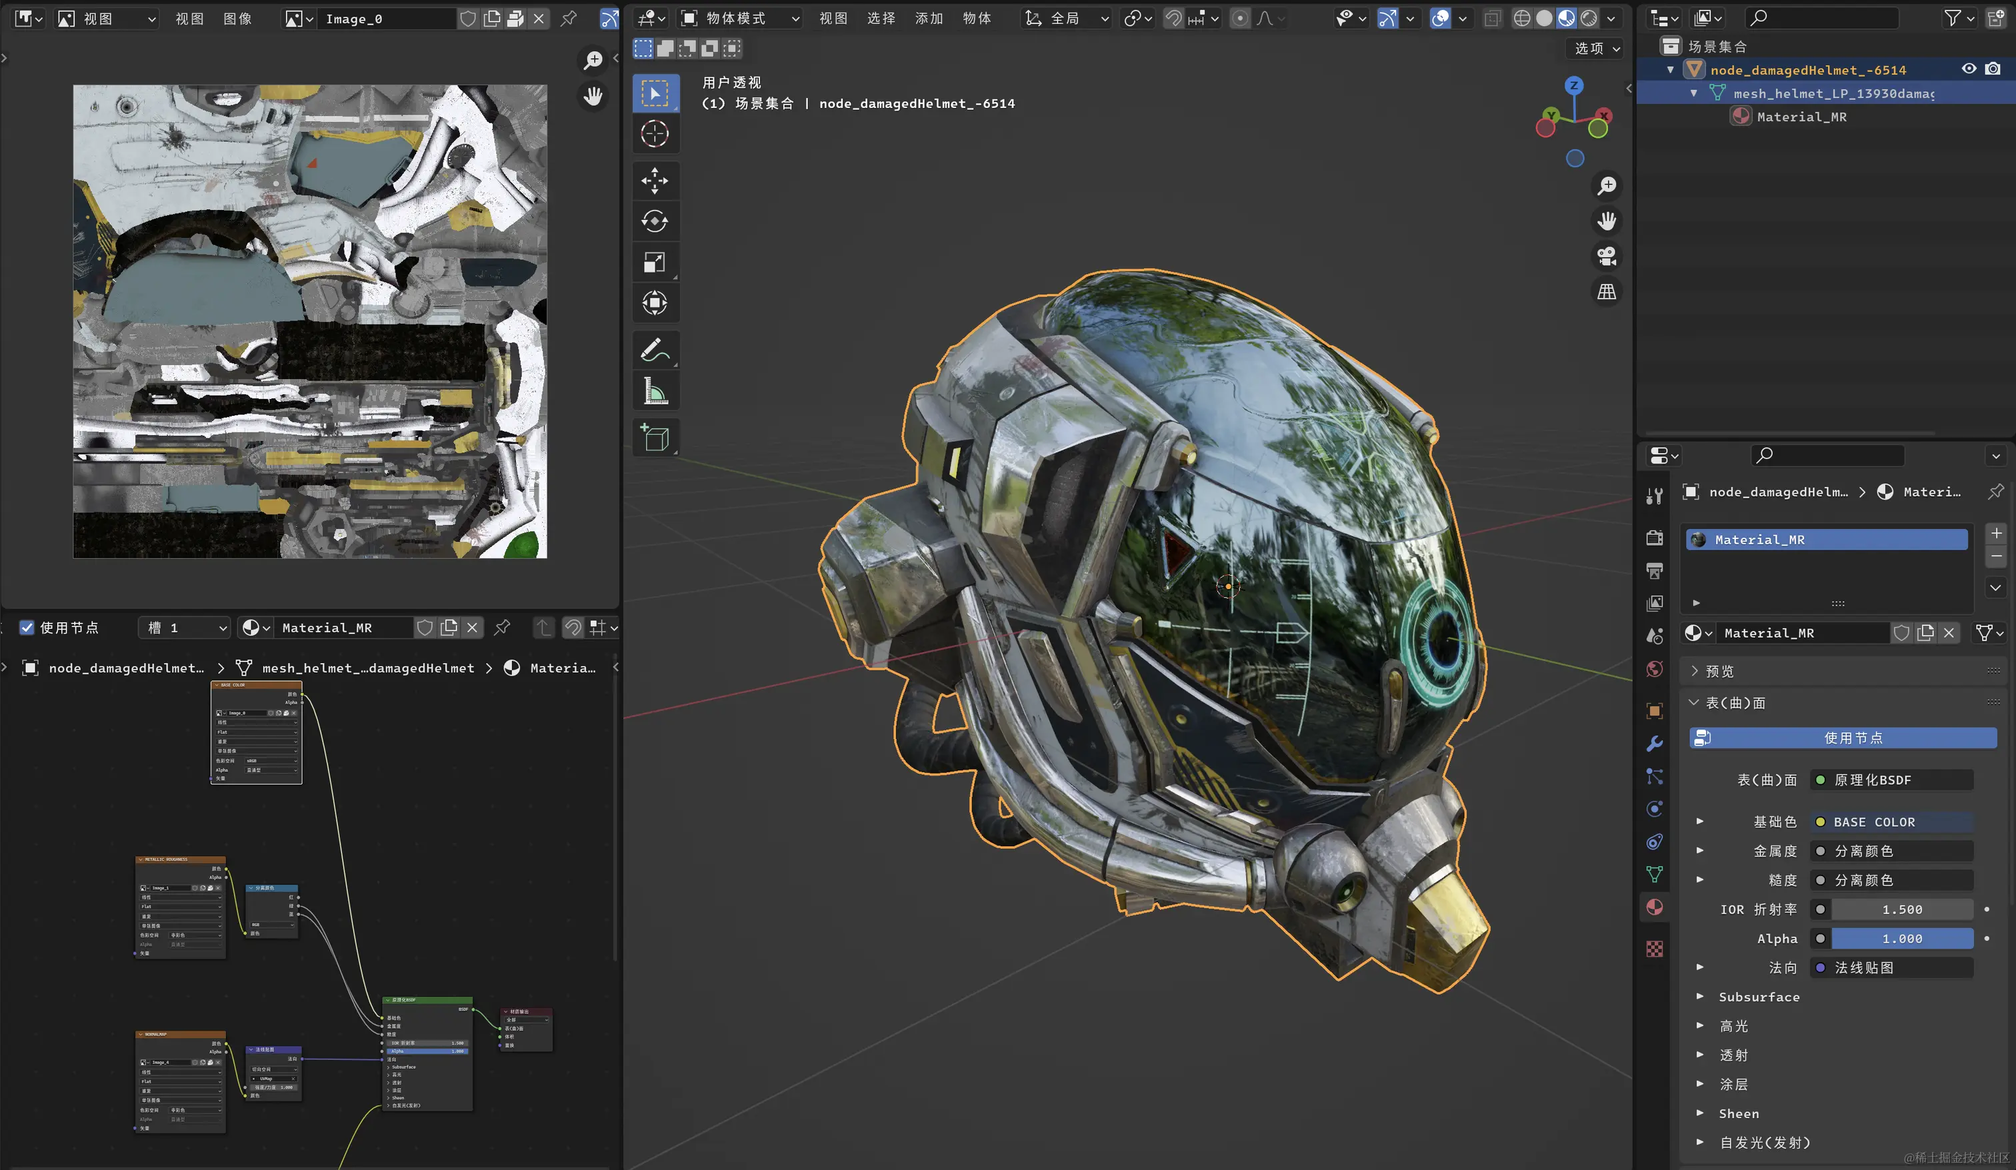Expand the 预览 panel
The image size is (2016, 1170).
(1719, 671)
